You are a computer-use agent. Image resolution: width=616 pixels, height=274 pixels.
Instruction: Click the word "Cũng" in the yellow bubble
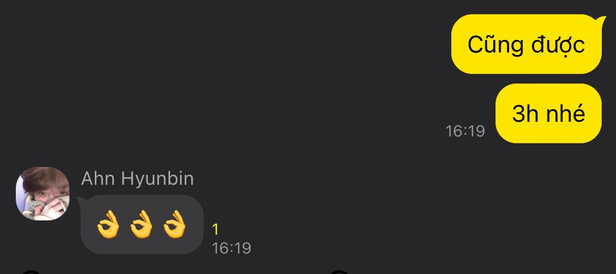click(x=496, y=45)
